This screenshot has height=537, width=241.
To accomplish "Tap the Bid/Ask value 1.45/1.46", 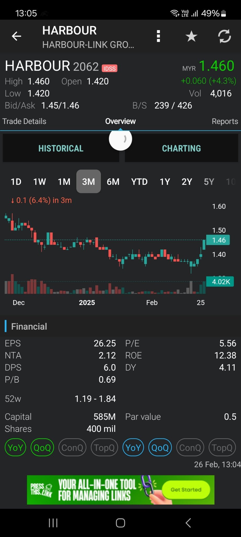I will 60,105.
